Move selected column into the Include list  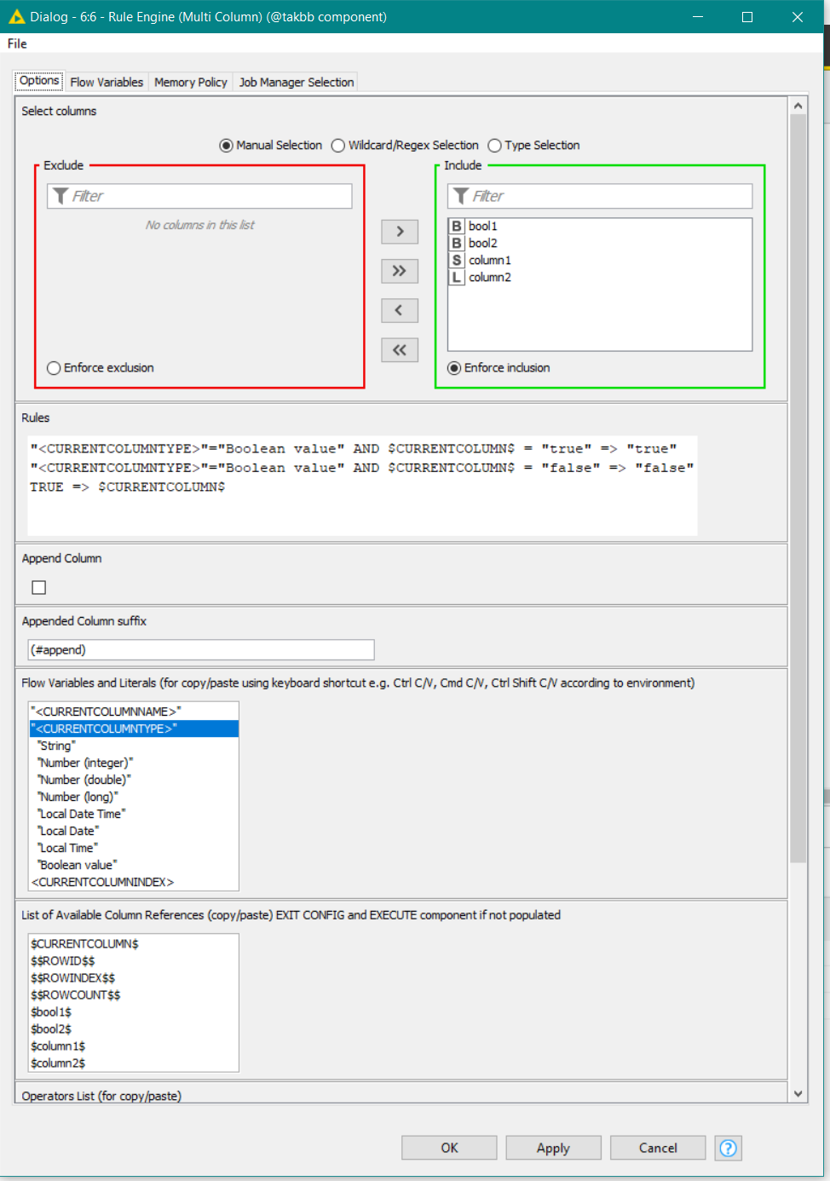[x=400, y=231]
